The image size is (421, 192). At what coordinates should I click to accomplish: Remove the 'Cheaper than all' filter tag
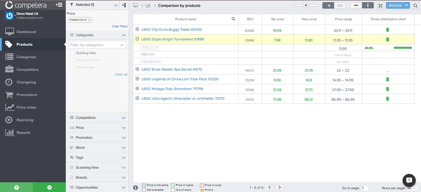click(x=89, y=20)
